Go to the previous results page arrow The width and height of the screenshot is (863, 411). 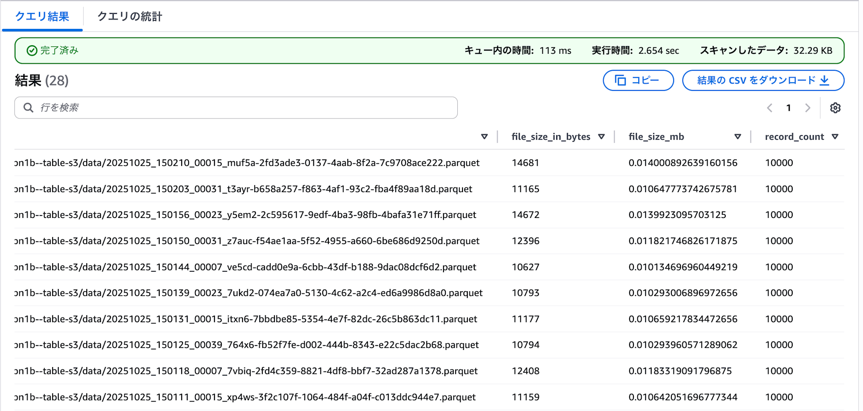pos(769,108)
